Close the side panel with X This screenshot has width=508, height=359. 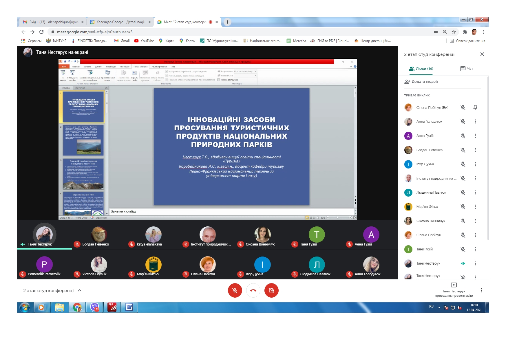coord(482,54)
